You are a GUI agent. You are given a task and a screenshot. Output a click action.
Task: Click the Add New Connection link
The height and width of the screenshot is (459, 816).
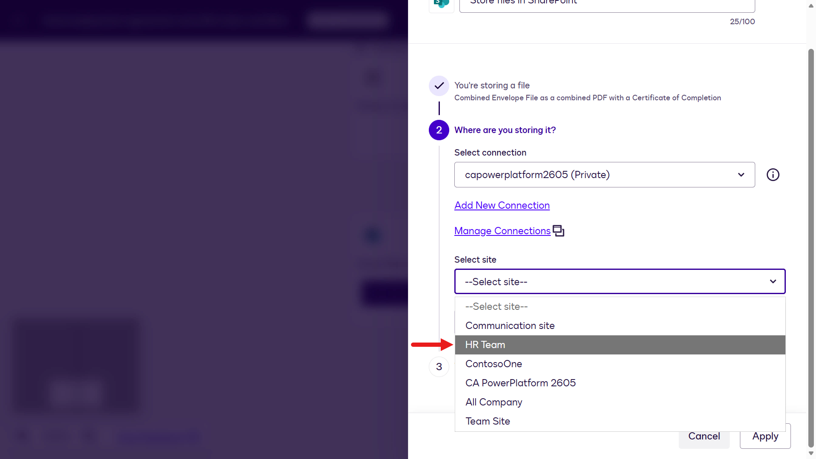click(x=502, y=205)
